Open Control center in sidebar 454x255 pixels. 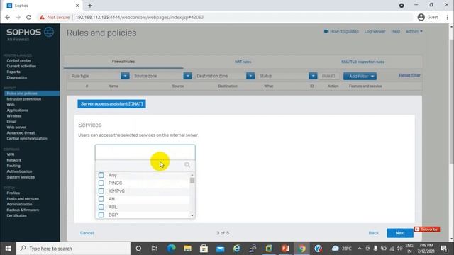[x=19, y=60]
